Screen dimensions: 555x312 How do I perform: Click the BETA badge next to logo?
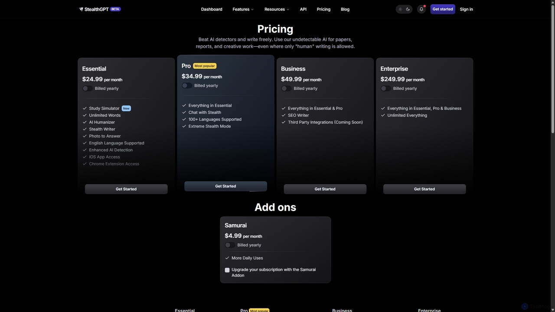pyautogui.click(x=115, y=9)
